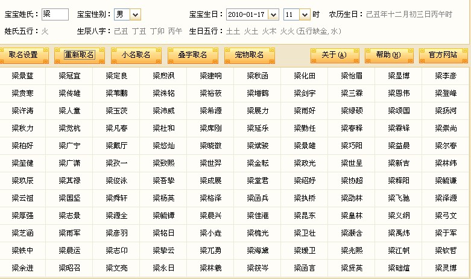Select the name 梁玖辰
The width and height of the screenshot is (471, 279).
(x=22, y=181)
